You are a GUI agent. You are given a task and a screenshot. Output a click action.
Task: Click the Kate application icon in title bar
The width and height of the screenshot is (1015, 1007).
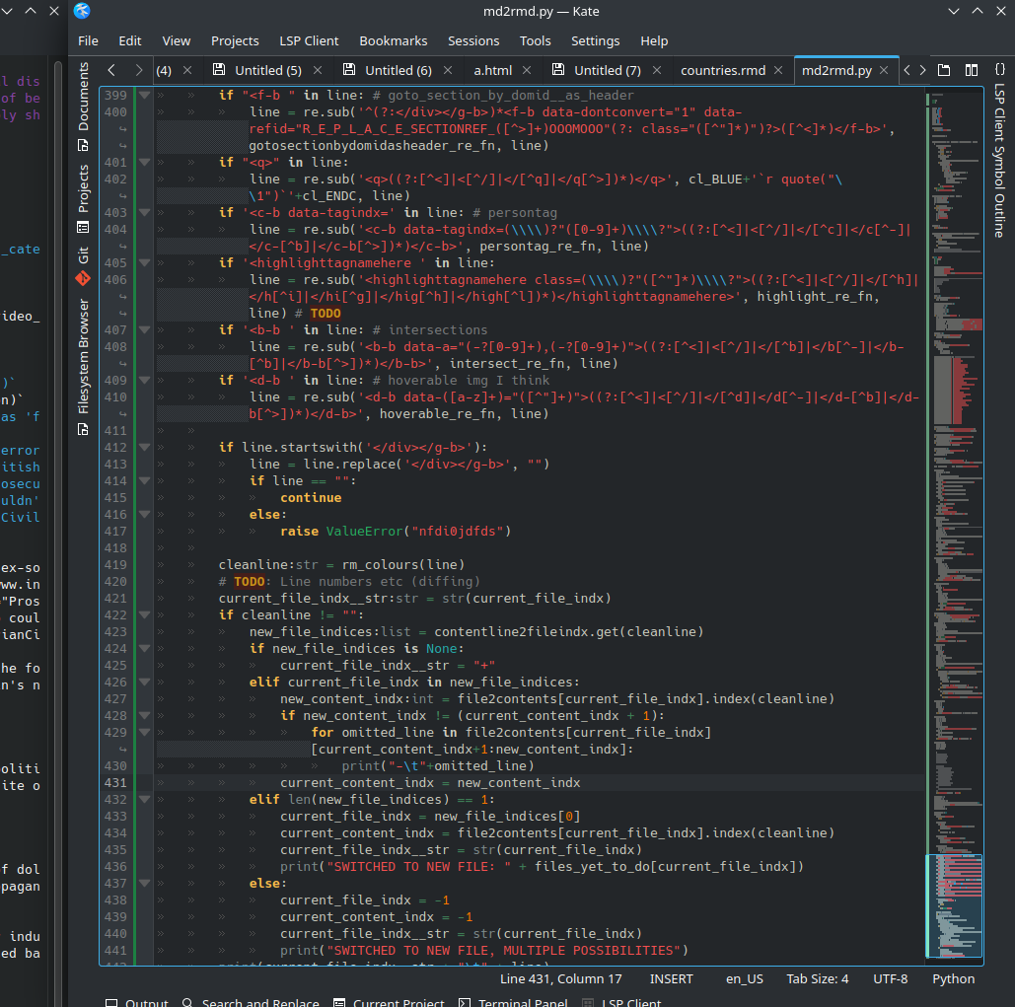coord(82,11)
